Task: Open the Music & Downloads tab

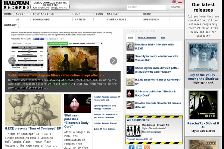Action: coord(147,38)
